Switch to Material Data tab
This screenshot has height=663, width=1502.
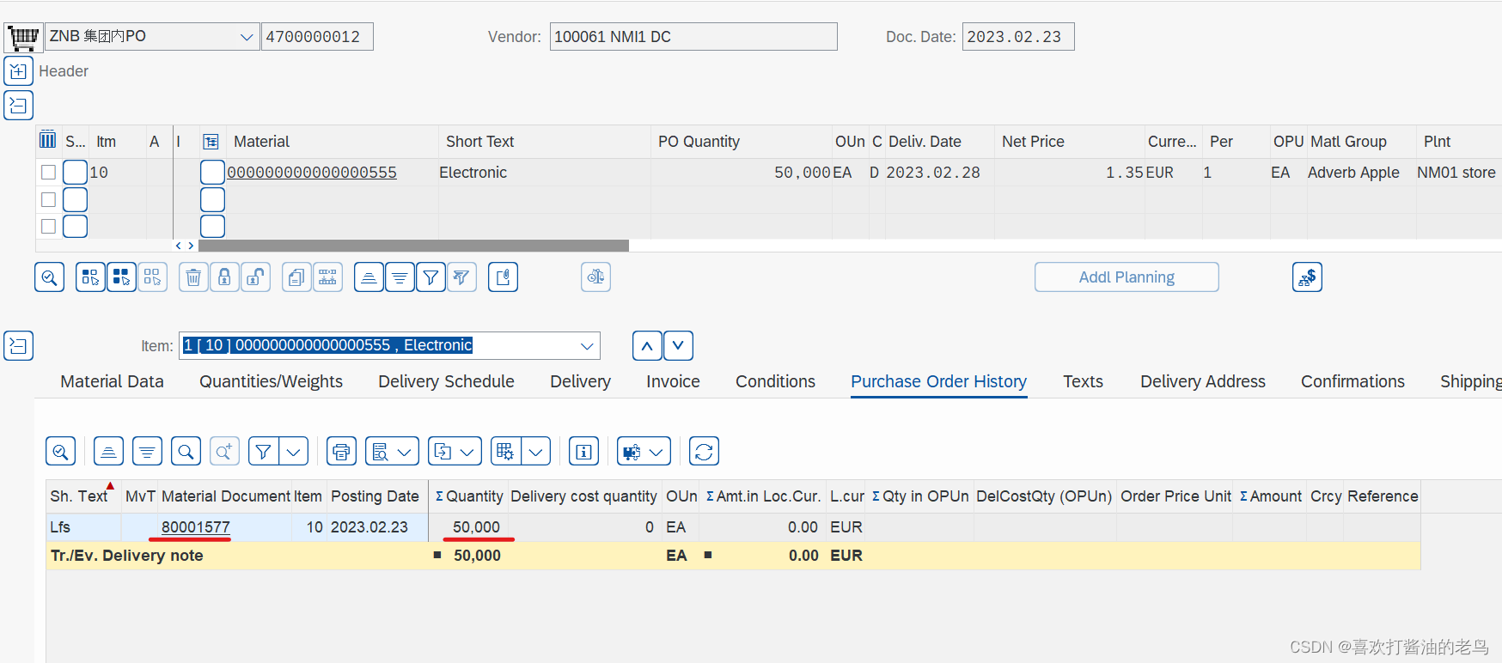point(112,381)
